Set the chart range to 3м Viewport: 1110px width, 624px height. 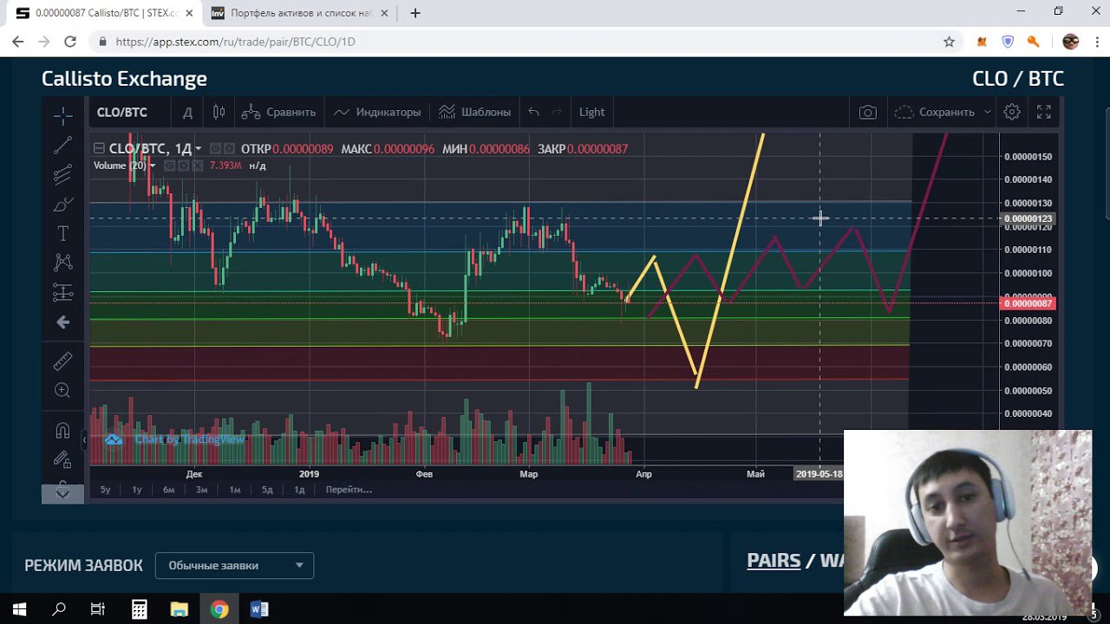(201, 490)
